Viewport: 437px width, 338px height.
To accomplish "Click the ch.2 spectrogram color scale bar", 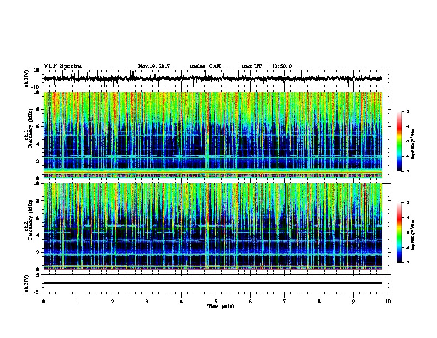I will [399, 233].
